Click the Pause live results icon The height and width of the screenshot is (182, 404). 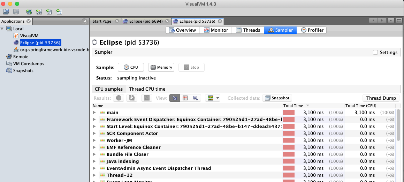pyautogui.click(x=119, y=98)
